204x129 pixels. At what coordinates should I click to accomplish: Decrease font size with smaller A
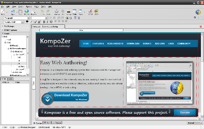(x=36, y=22)
